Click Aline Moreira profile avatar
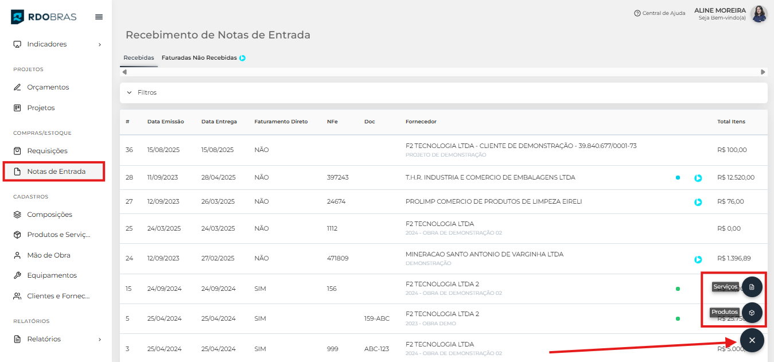 click(x=759, y=14)
